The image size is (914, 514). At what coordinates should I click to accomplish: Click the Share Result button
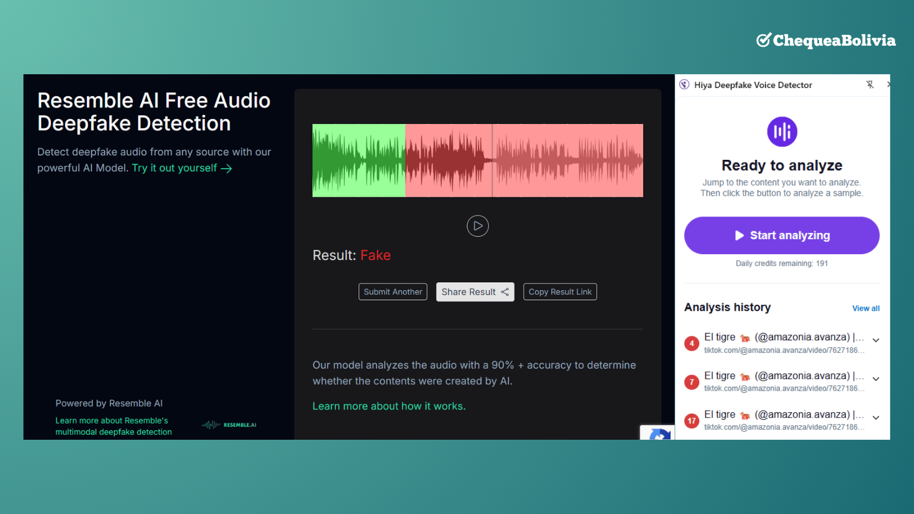[x=475, y=292]
